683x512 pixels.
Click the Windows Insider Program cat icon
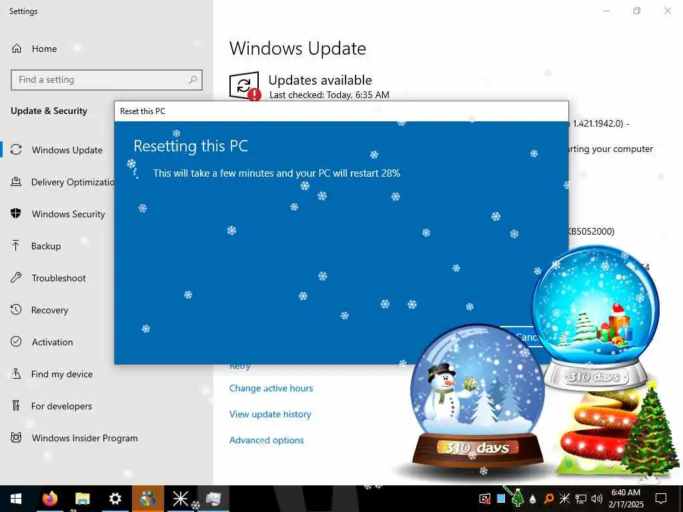point(16,438)
